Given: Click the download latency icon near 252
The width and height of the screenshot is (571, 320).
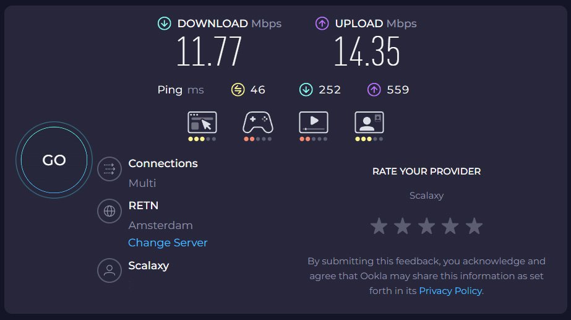Looking at the screenshot, I should 306,90.
